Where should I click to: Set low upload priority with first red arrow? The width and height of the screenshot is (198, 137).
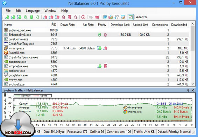45,17
